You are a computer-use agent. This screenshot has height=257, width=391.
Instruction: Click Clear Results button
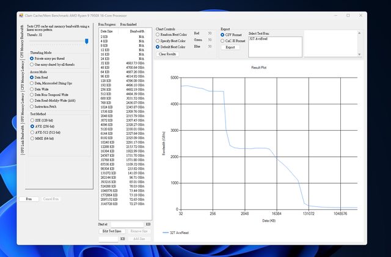[x=167, y=54]
